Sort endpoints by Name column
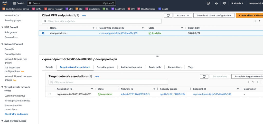The image size is (263, 124). 93,28
